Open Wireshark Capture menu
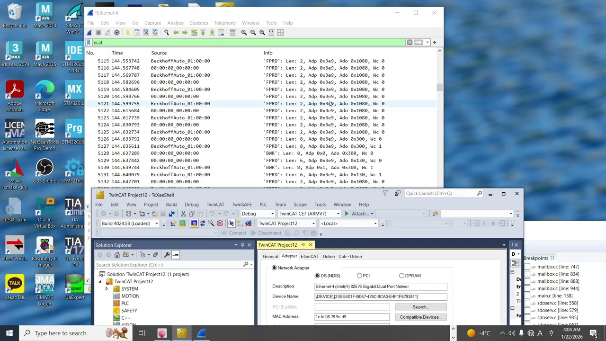This screenshot has height=341, width=606. point(152,23)
